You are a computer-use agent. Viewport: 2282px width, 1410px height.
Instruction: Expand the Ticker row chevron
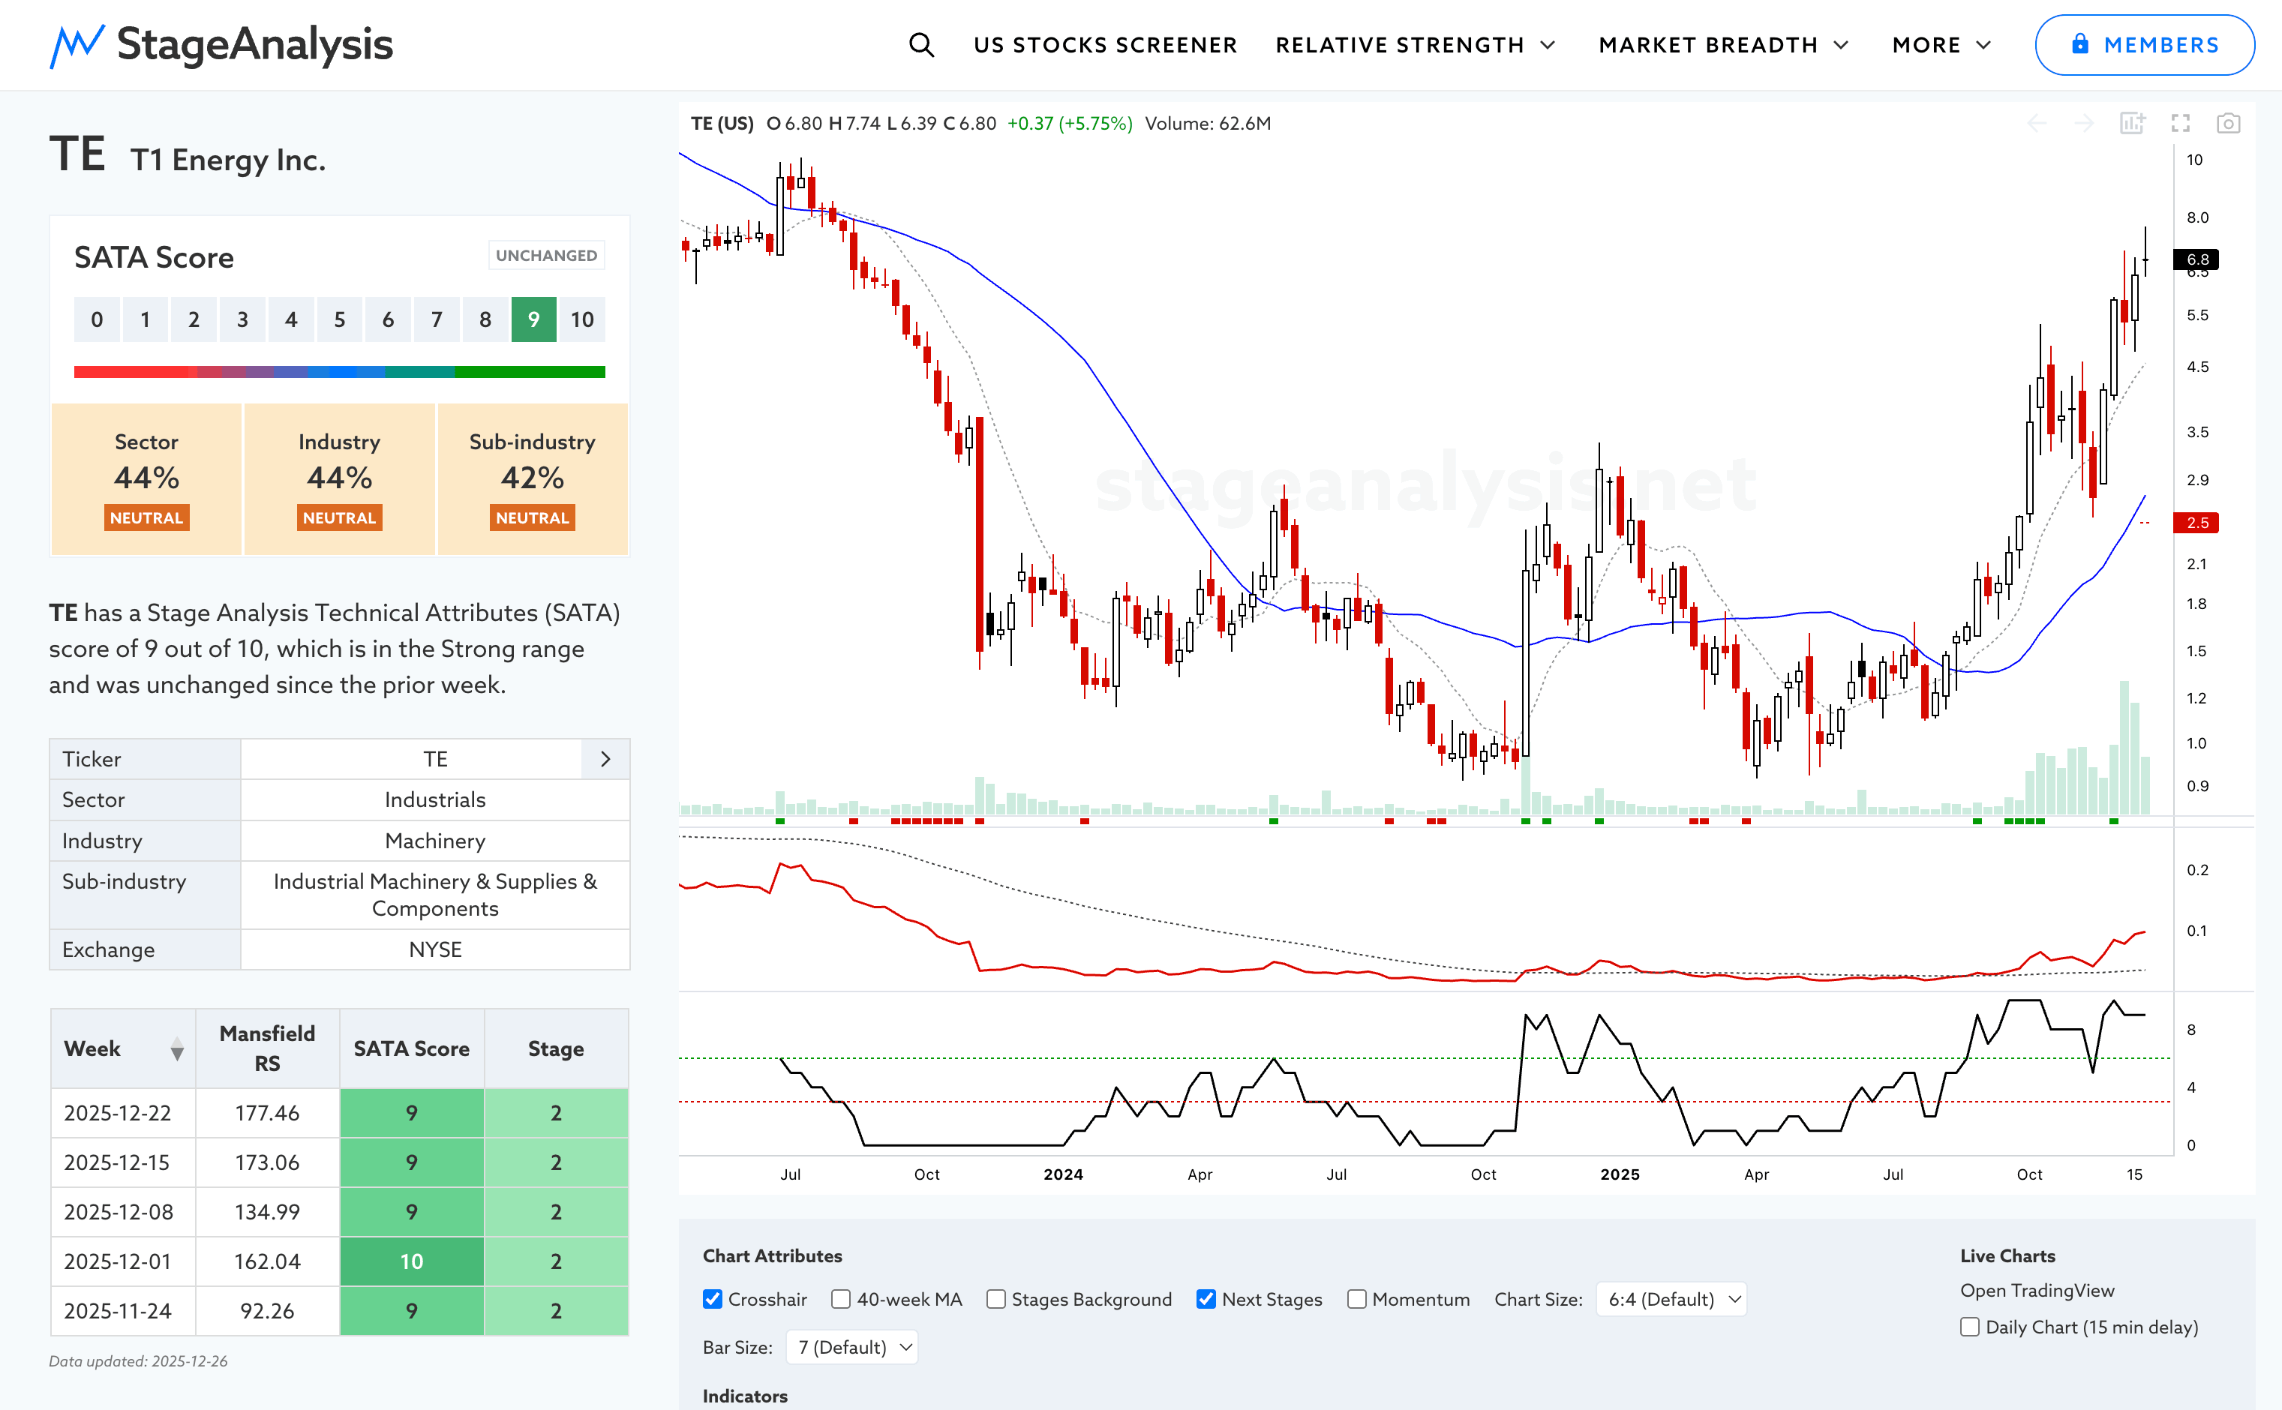point(605,759)
